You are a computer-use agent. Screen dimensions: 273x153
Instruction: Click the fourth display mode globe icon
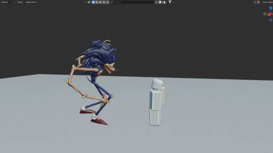(104, 2)
